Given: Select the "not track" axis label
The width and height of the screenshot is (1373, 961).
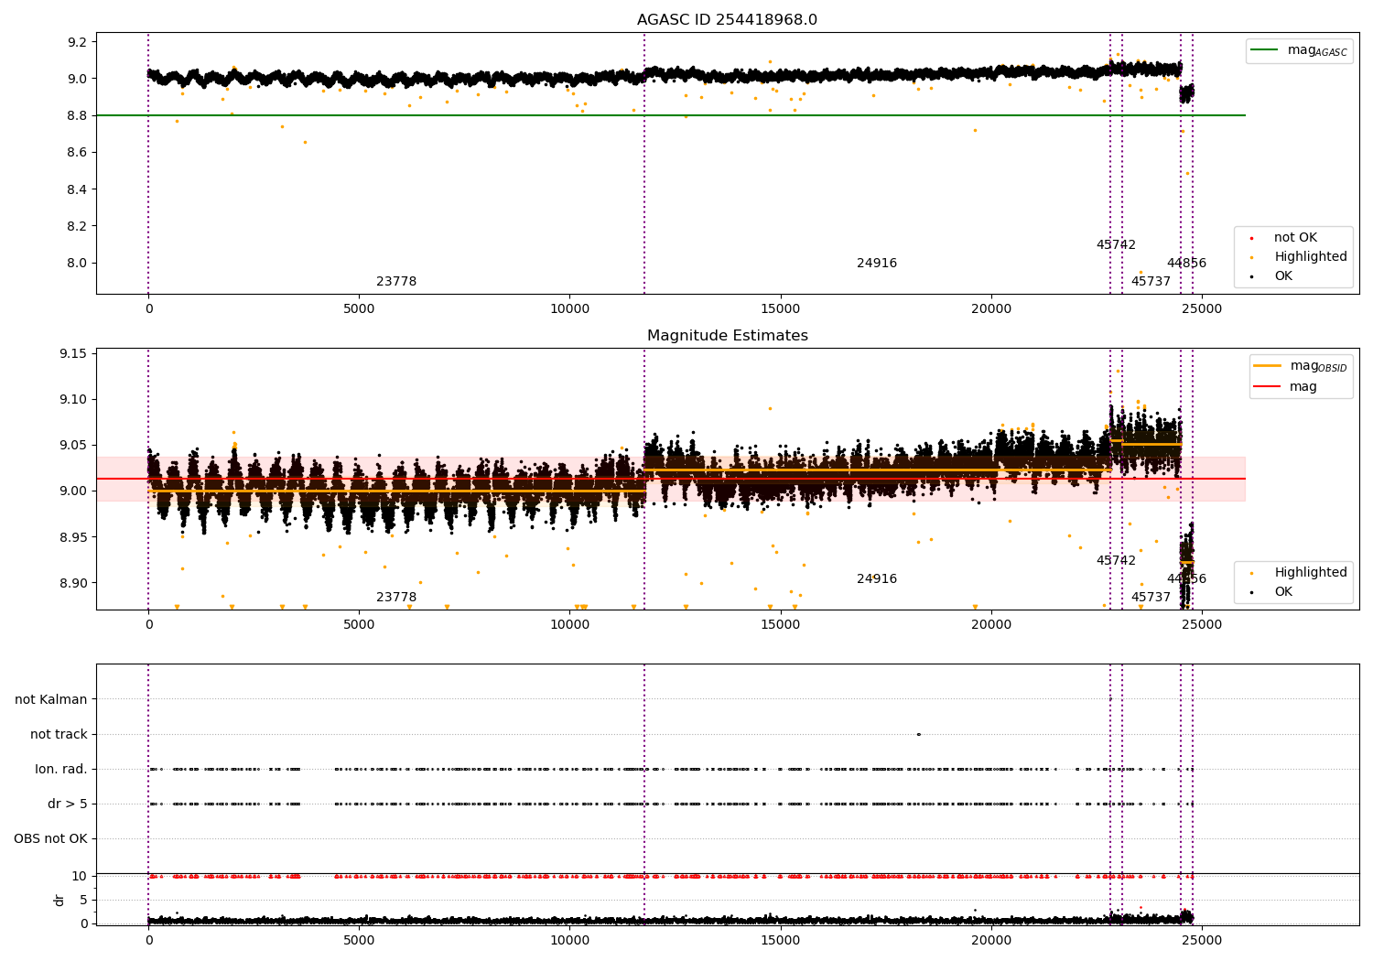Looking at the screenshot, I should coord(59,734).
